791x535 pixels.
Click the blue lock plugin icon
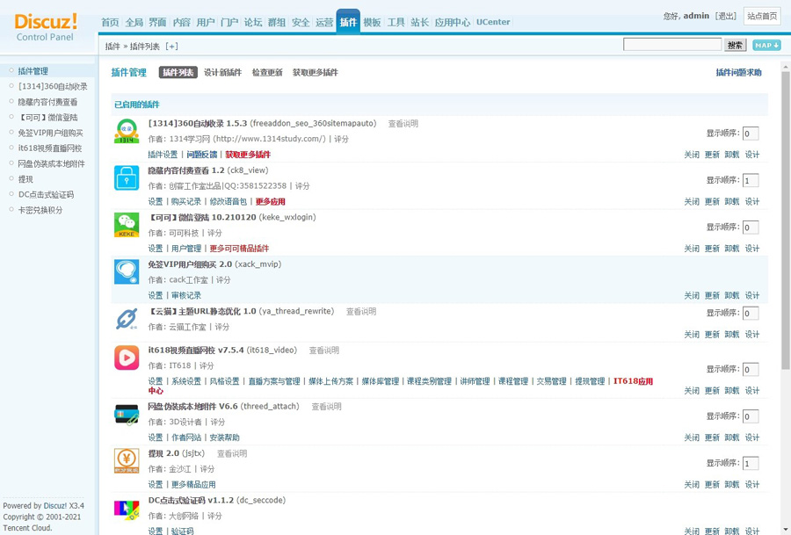click(x=127, y=178)
